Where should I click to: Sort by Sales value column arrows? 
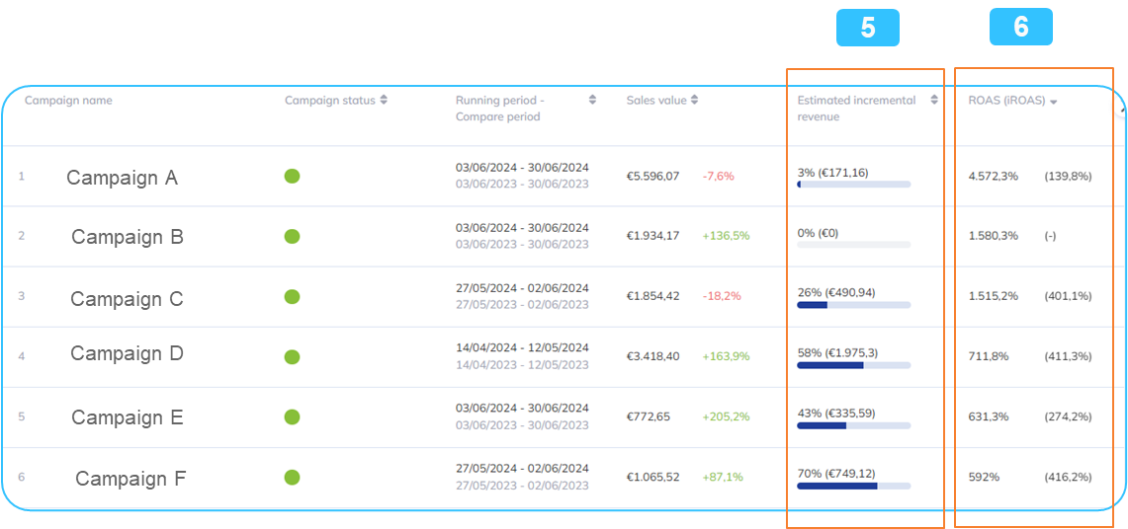click(x=694, y=101)
